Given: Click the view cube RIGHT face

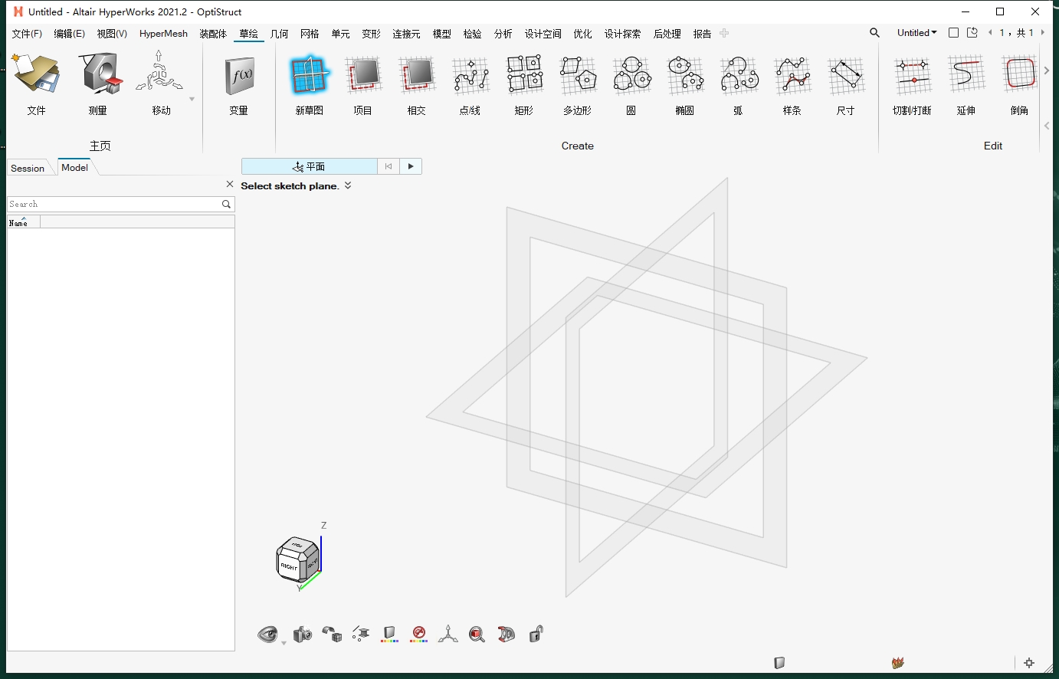Looking at the screenshot, I should point(289,566).
